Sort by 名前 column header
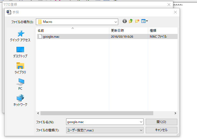The image size is (197, 140). (x=73, y=31)
